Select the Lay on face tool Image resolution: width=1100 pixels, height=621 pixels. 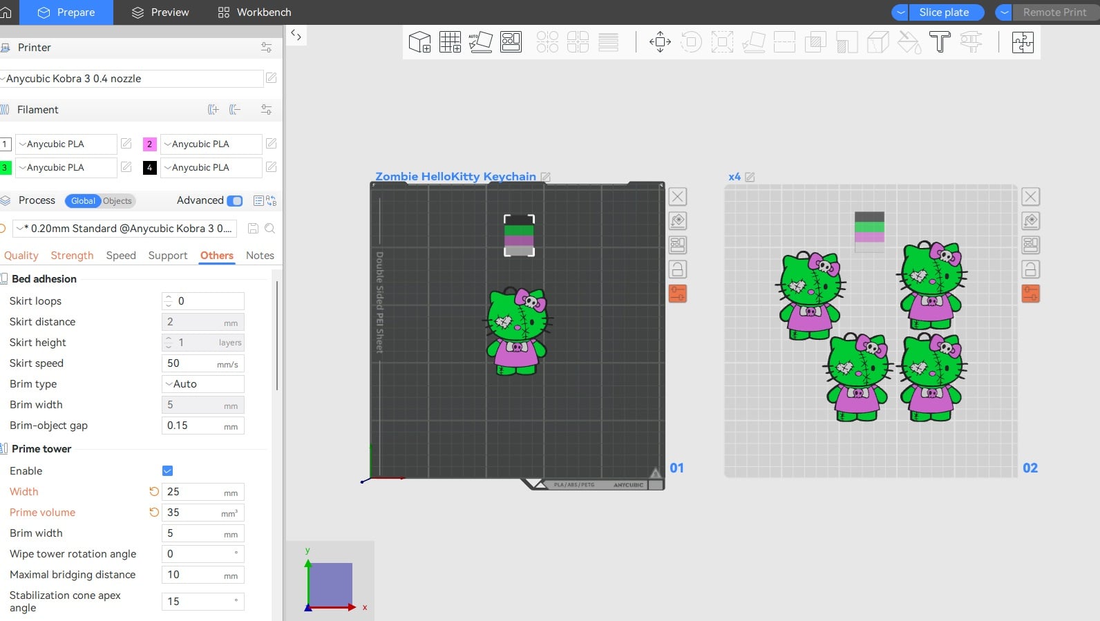[753, 42]
